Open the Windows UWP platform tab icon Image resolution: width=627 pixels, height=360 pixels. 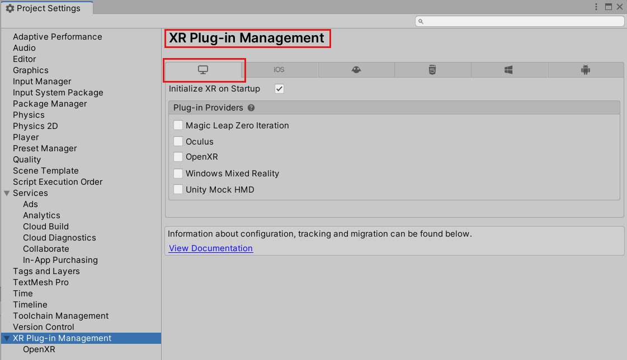coord(508,69)
